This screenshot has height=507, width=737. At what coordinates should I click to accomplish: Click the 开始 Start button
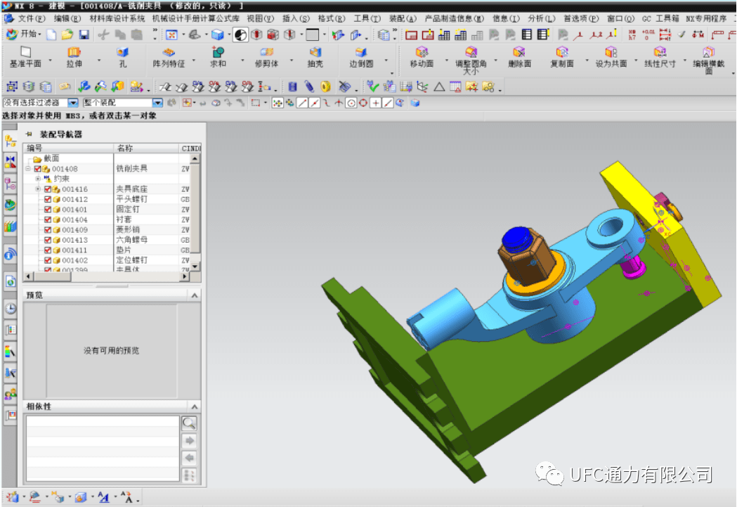click(x=23, y=34)
